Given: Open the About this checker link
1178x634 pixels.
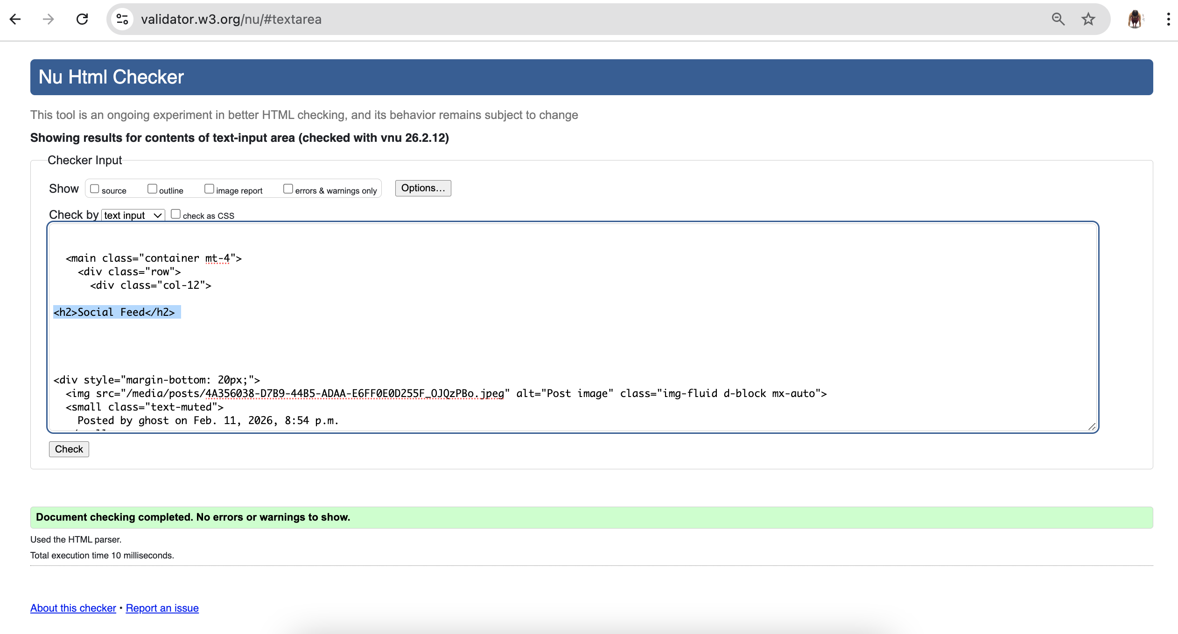Looking at the screenshot, I should click(73, 608).
